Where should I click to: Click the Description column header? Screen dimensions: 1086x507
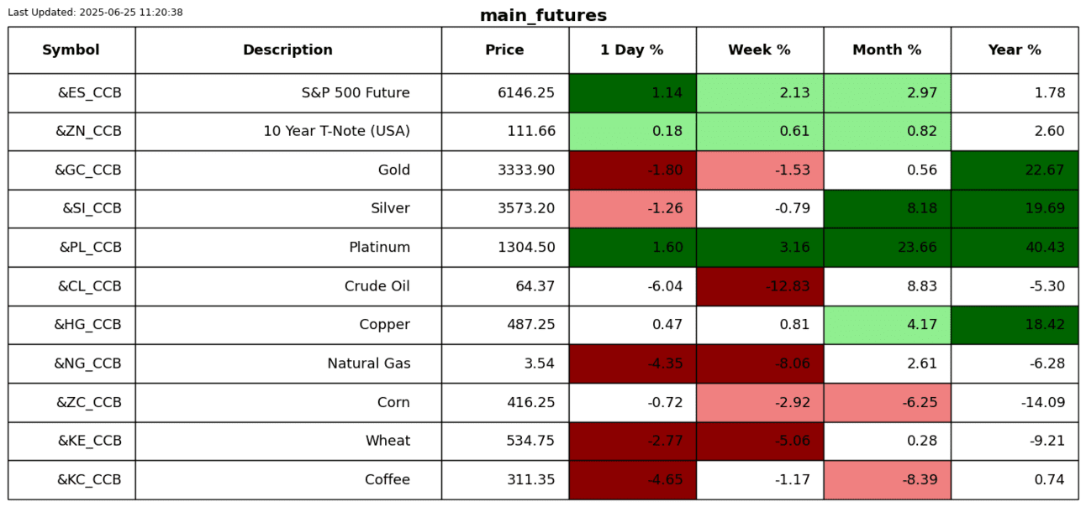pyautogui.click(x=287, y=50)
